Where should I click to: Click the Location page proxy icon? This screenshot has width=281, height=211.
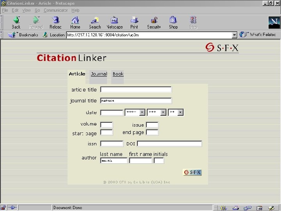pyautogui.click(x=45, y=35)
